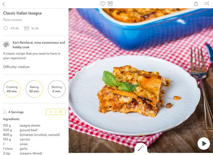Open the share icon in the top bar
This screenshot has height=155, width=213.
click(x=196, y=4)
